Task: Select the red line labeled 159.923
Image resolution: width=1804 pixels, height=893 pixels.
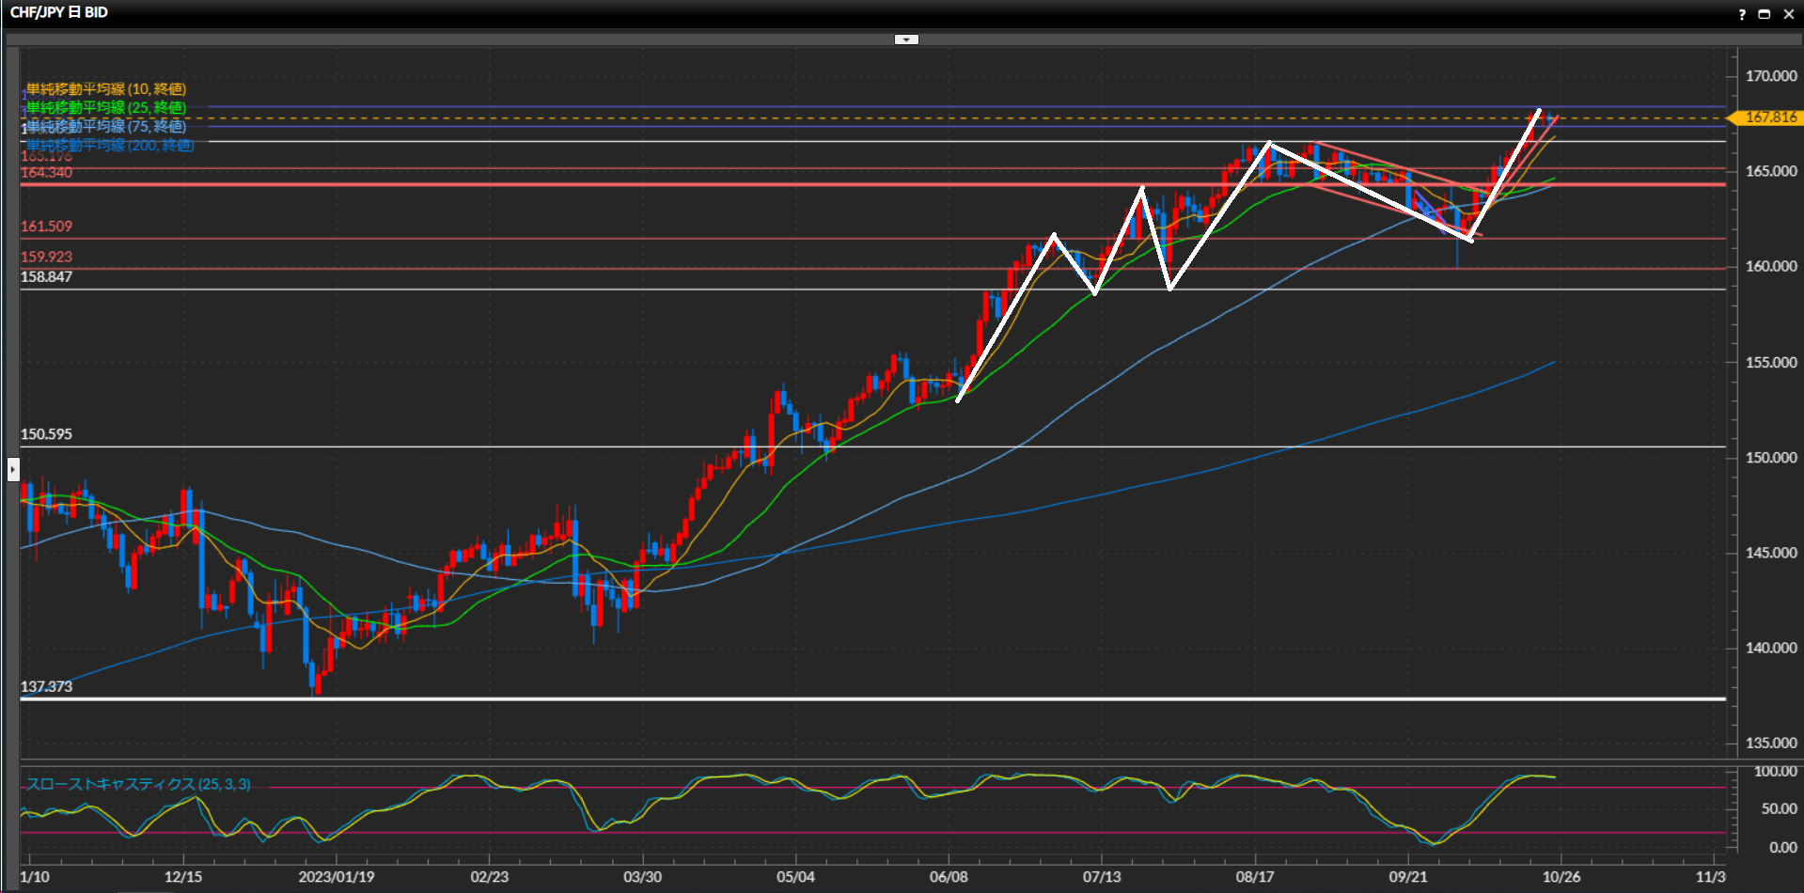Action: tap(846, 269)
